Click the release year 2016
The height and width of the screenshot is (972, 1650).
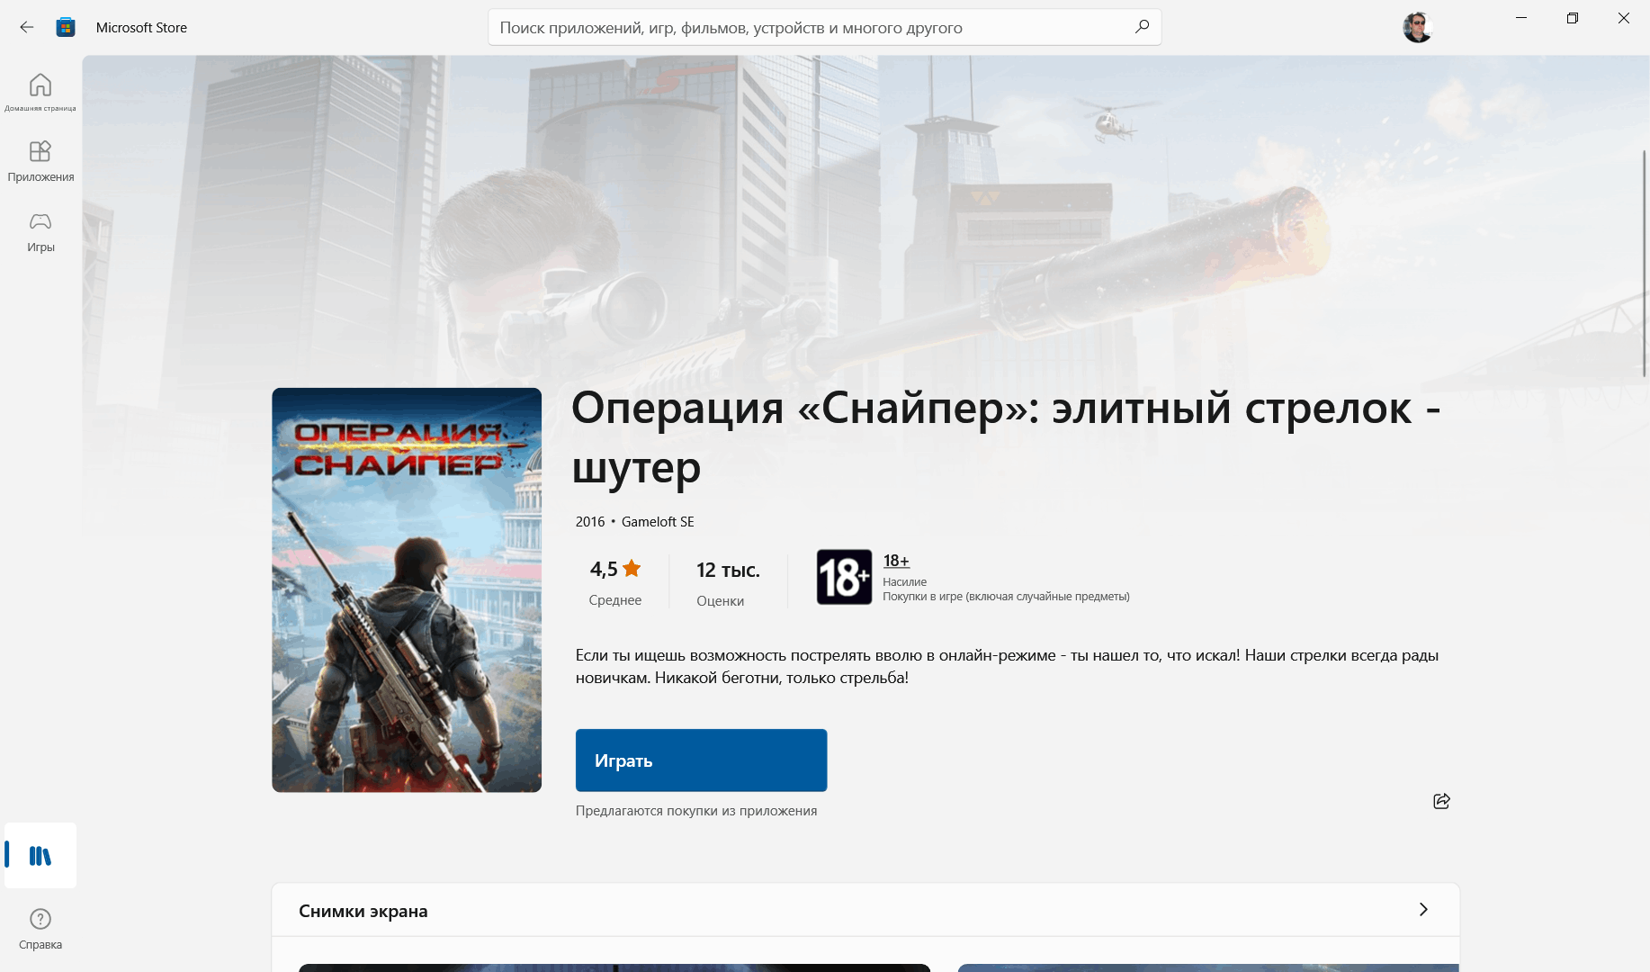pos(590,522)
